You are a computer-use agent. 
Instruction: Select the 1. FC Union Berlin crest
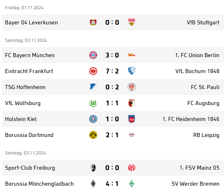132,55
